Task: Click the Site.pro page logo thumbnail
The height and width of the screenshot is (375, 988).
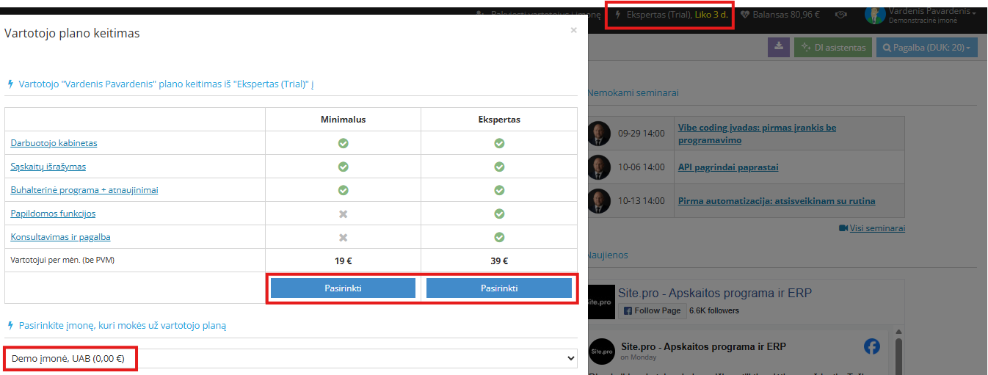Action: [601, 302]
